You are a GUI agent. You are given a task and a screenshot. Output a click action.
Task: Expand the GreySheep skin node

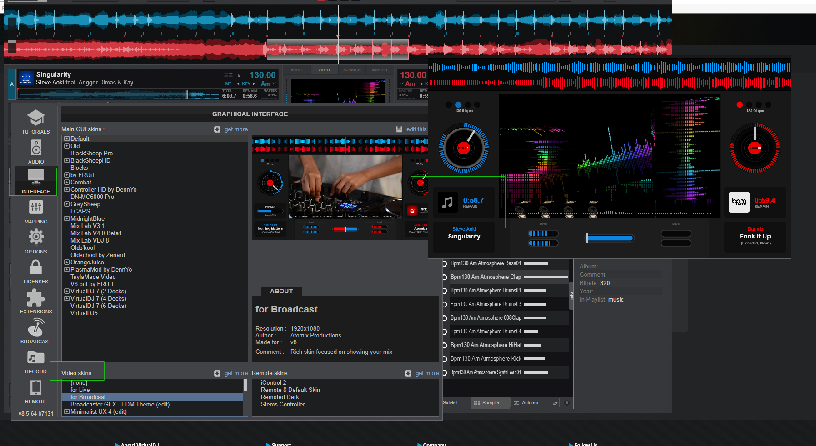(67, 204)
